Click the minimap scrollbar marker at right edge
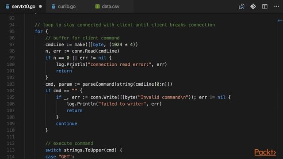 [x=280, y=20]
